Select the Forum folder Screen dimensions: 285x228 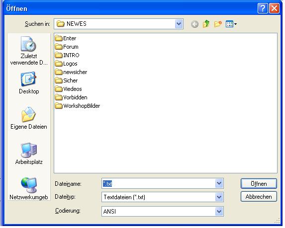tap(67, 47)
